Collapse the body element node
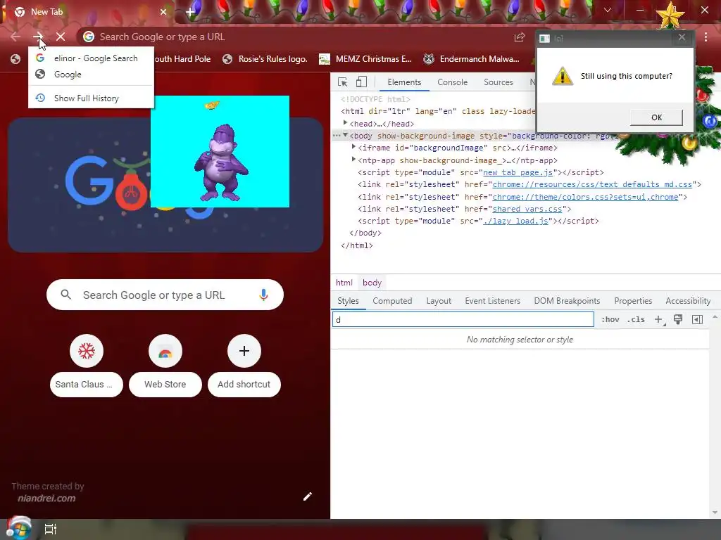 [x=345, y=135]
